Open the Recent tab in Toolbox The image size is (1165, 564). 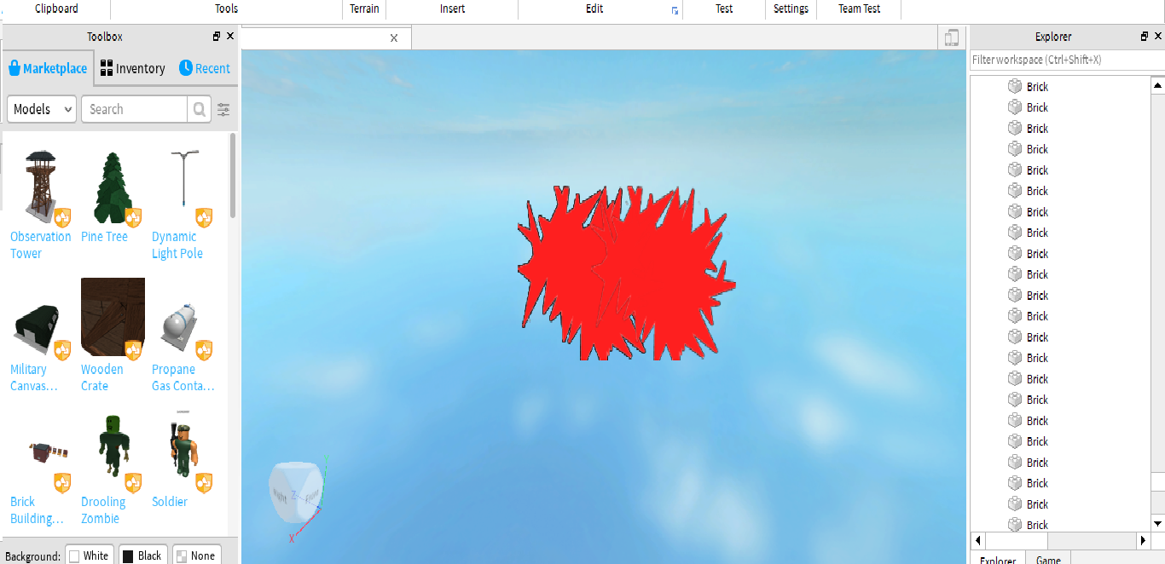(x=205, y=69)
